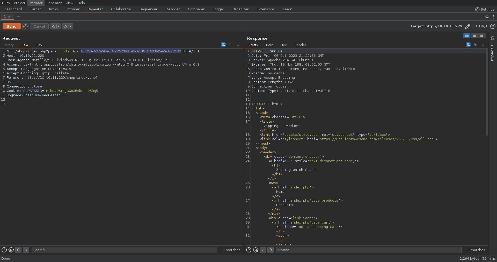Toggle request non-printable characters \n

231,45
